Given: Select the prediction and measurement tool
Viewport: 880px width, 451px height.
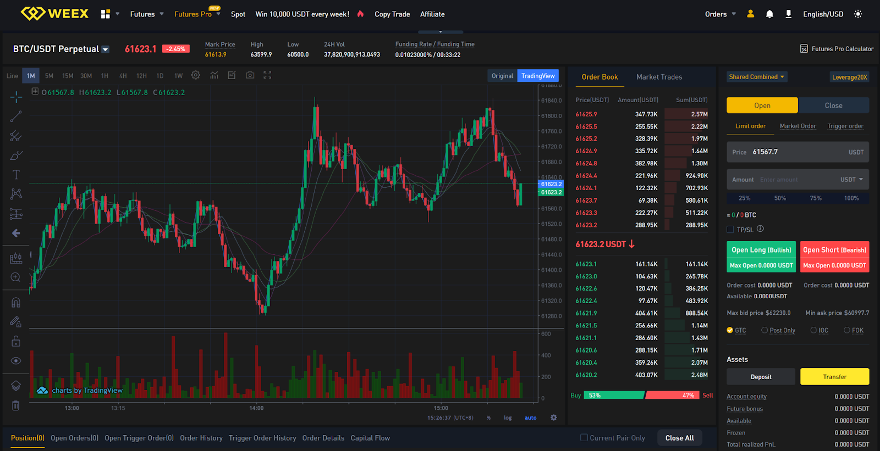Looking at the screenshot, I should 16,214.
